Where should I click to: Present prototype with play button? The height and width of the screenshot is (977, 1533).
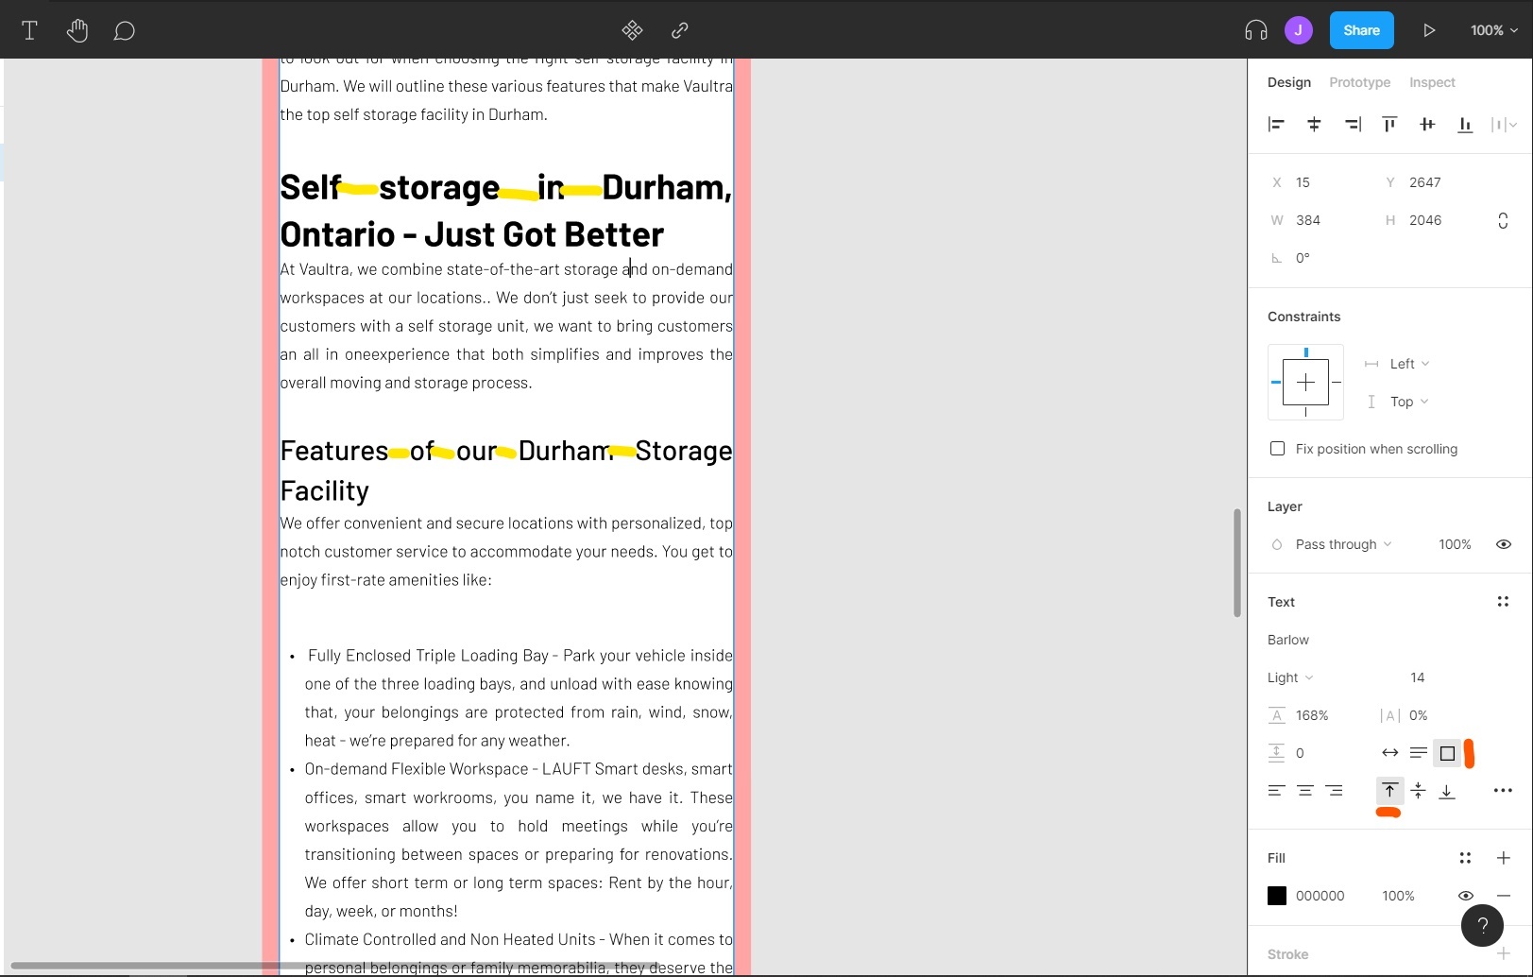1429,30
